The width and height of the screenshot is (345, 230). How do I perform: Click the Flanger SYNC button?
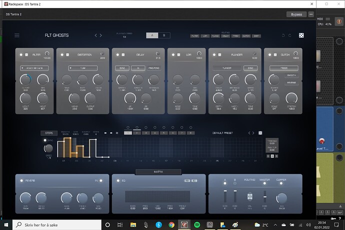coord(250,68)
